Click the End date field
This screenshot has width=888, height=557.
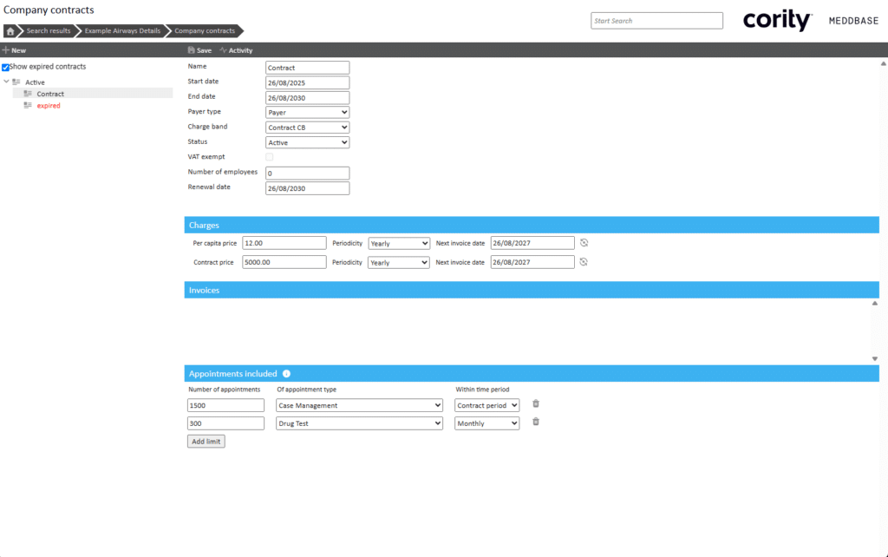(308, 97)
